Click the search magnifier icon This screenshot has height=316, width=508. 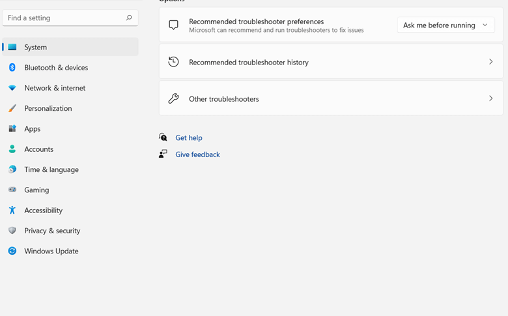click(129, 18)
